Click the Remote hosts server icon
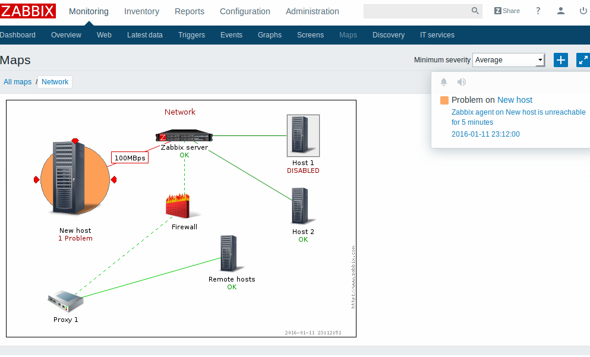 [x=229, y=254]
